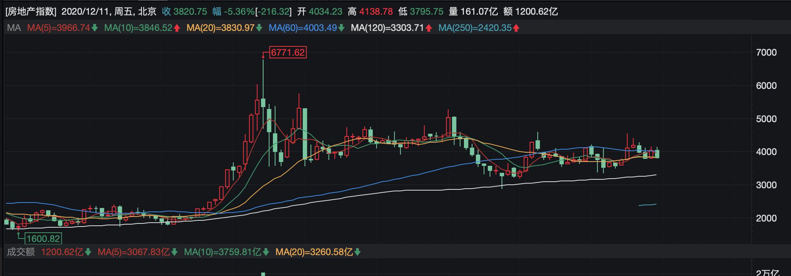Click the up arrow after MA(120) value

(429, 28)
